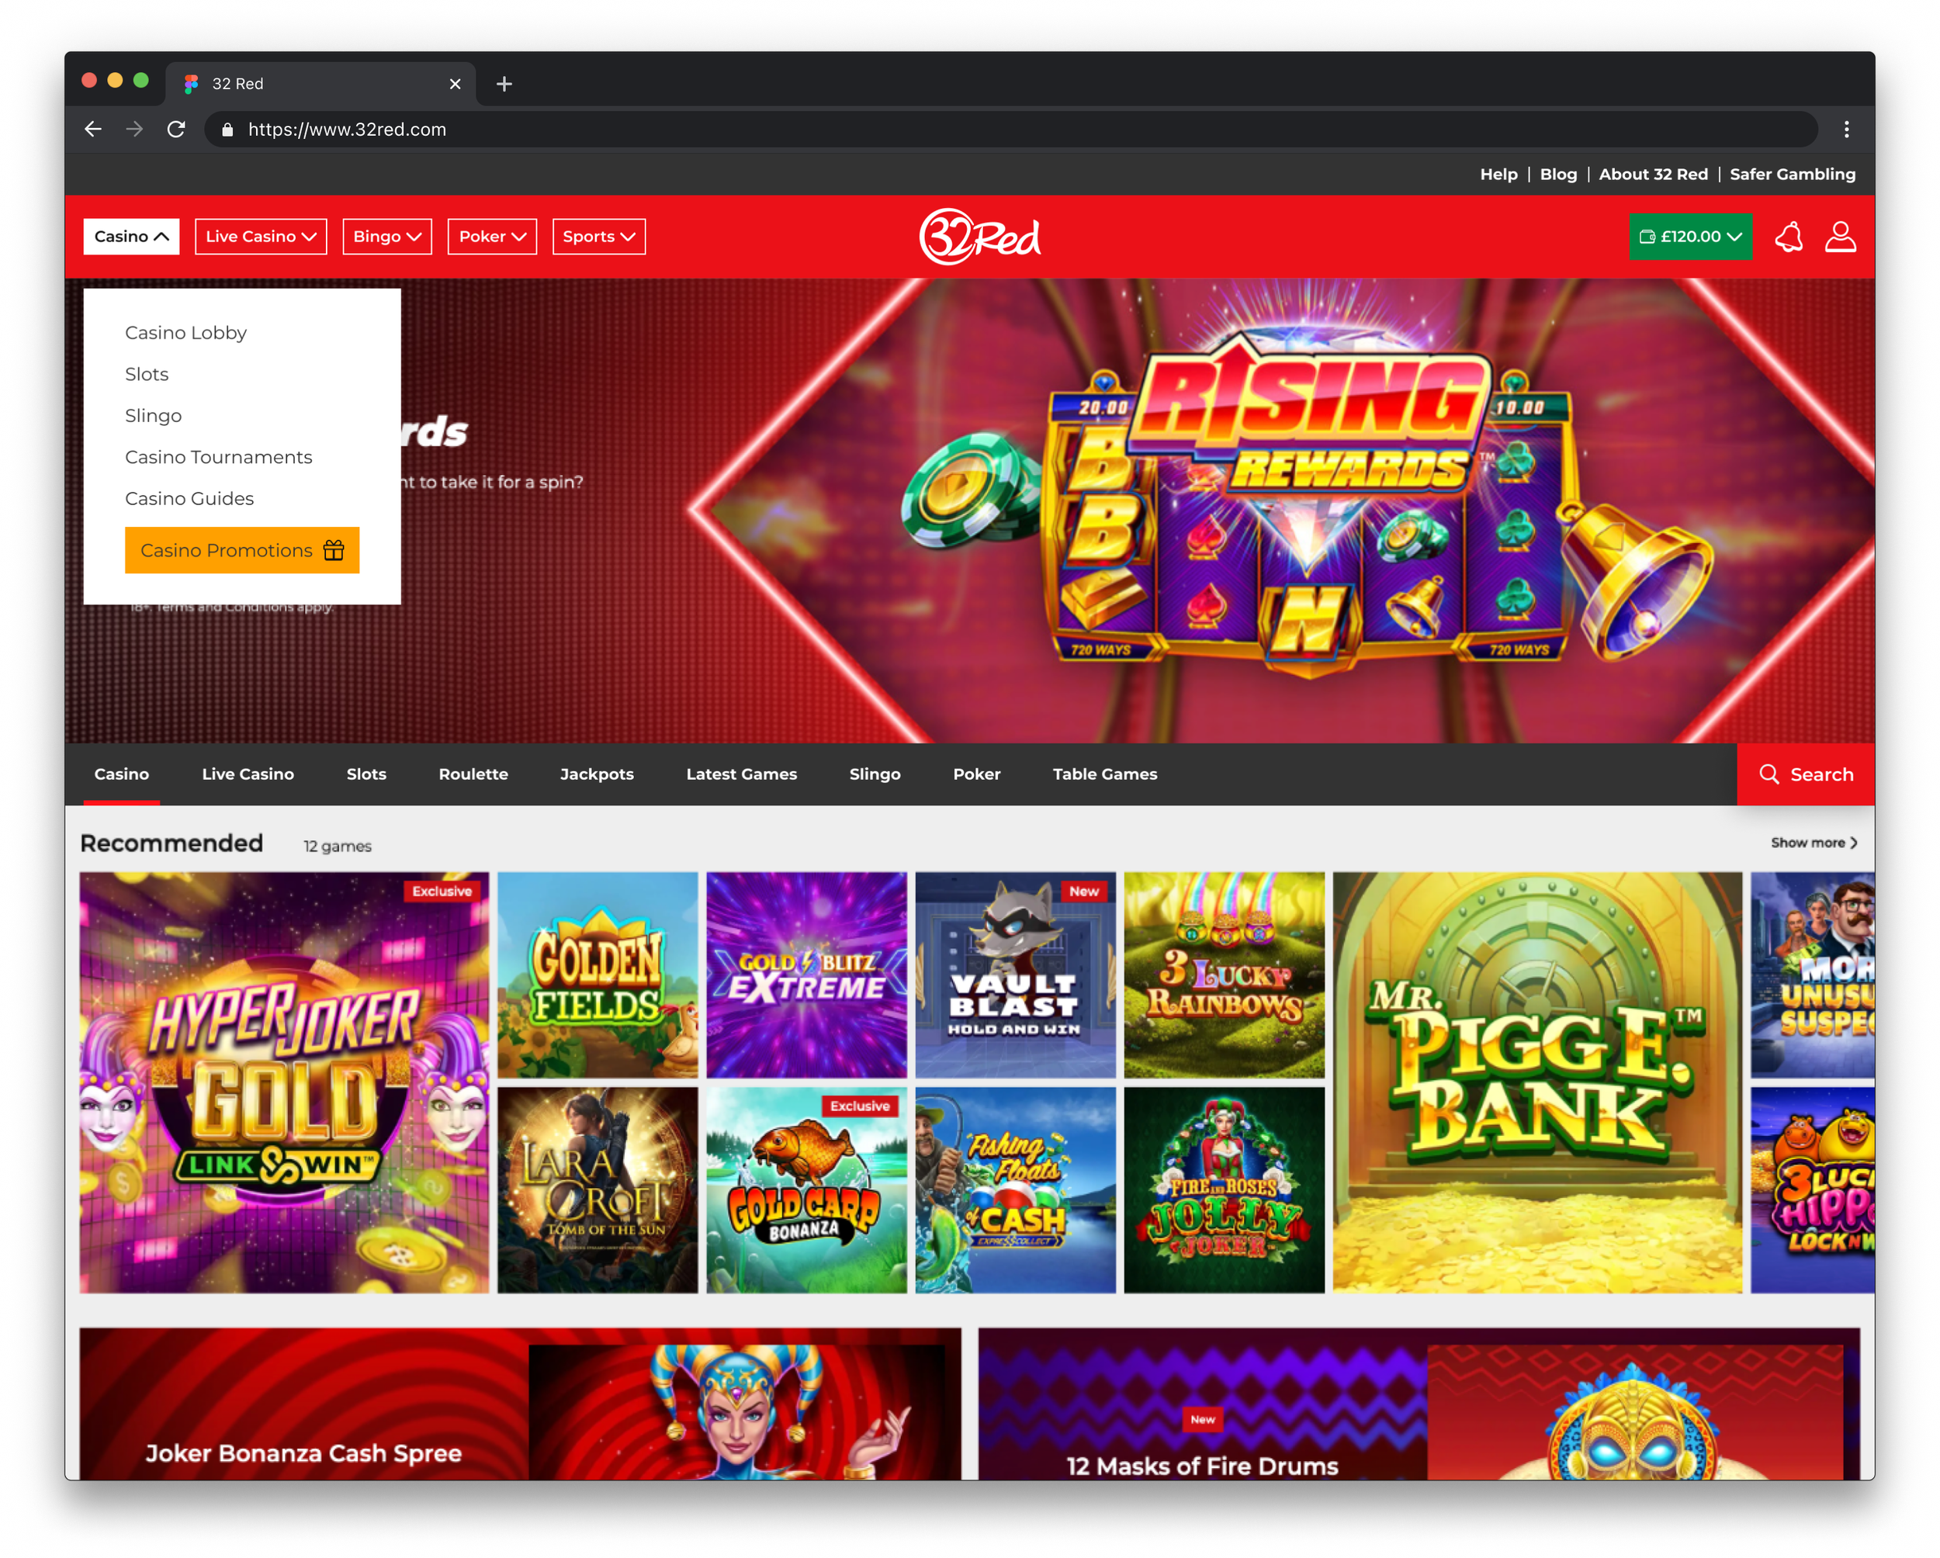Click the Search magnifier button
The height and width of the screenshot is (1558, 1940).
click(1805, 774)
